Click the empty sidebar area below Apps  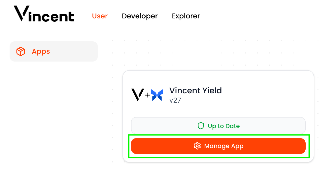point(54,113)
